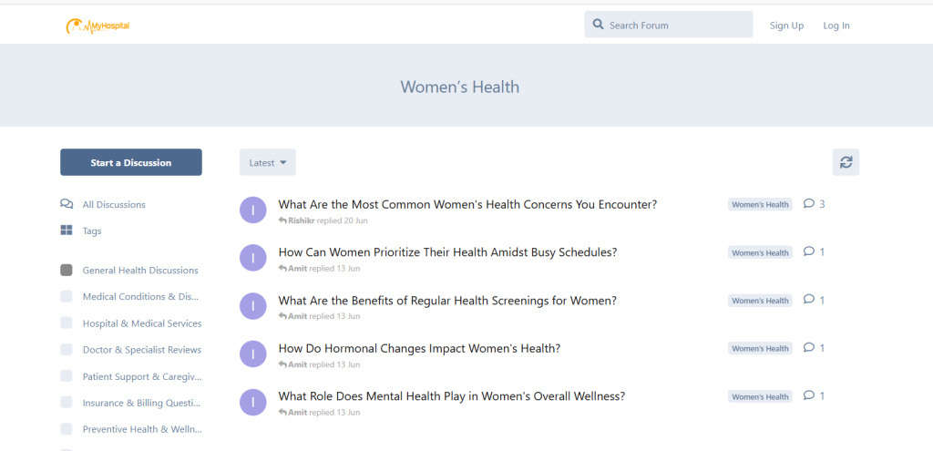Open the Latest sort dropdown
933x451 pixels.
(x=267, y=162)
